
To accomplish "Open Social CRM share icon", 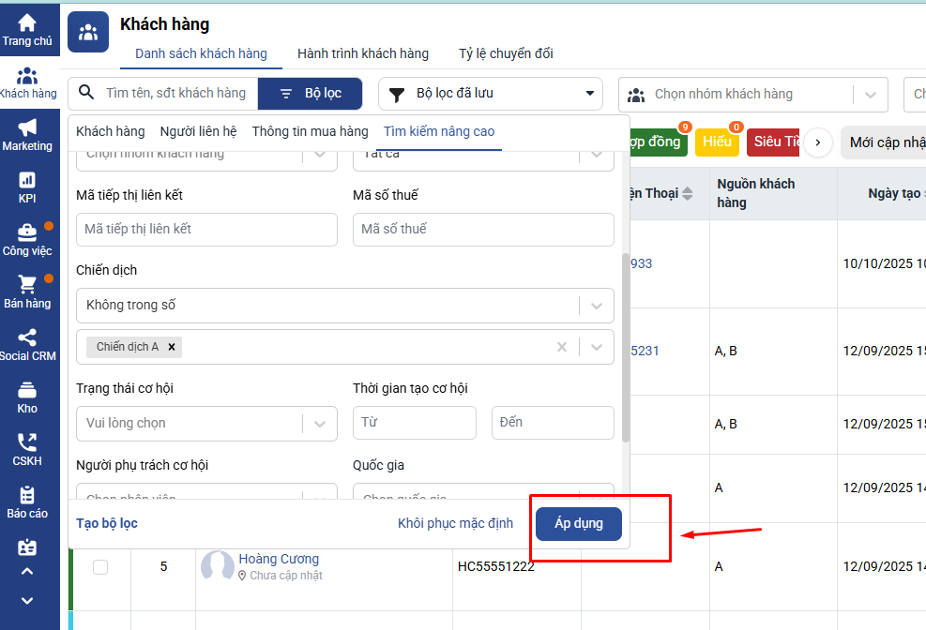I will (x=27, y=337).
